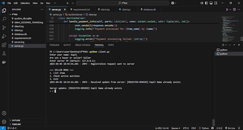
Task: Open the OUTPUT panel tab
Action: pyautogui.click(x=67, y=45)
